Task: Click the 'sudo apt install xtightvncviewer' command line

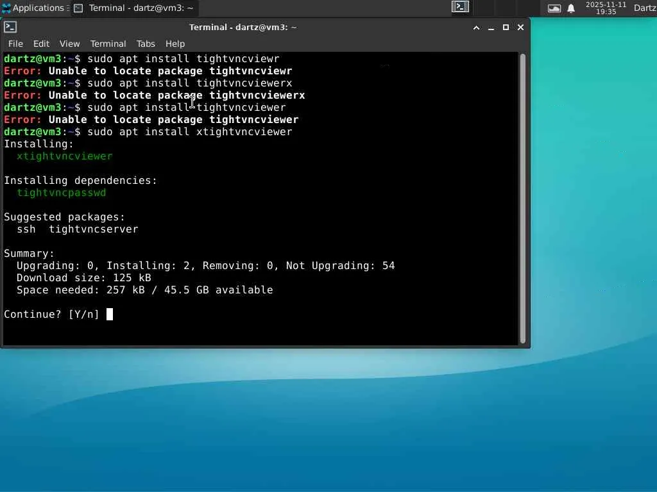Action: [148, 132]
